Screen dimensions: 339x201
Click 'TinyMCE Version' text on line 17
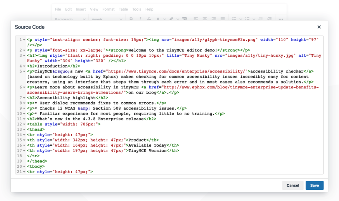point(147,151)
